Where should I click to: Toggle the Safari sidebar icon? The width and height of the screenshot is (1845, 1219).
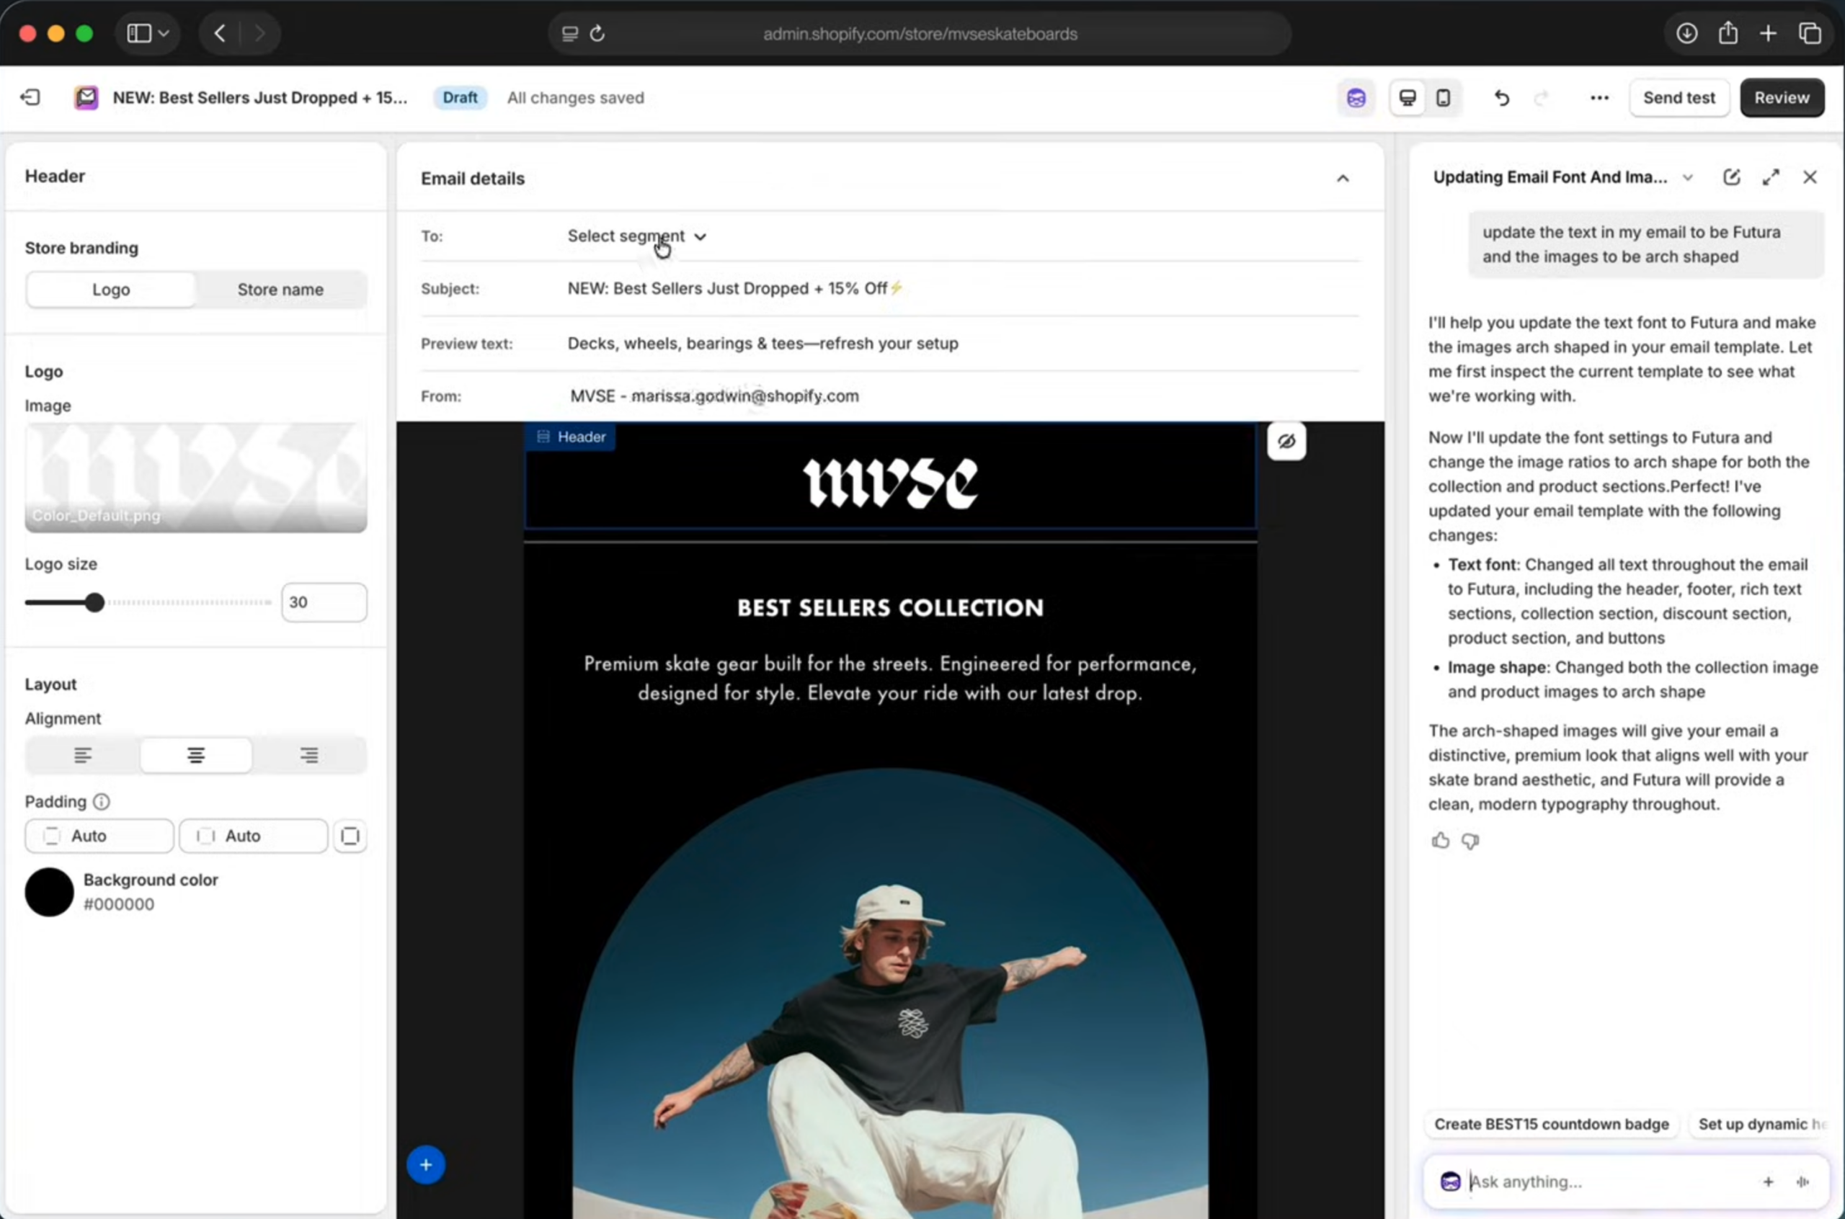[x=139, y=33]
